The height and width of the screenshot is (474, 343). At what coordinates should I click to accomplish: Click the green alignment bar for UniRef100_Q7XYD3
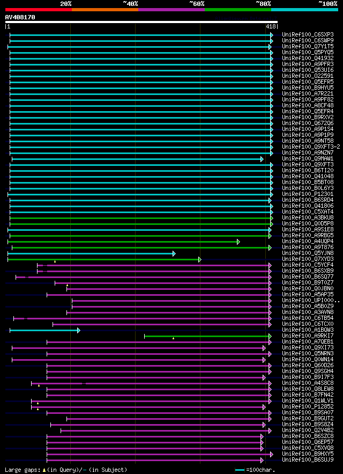point(104,259)
